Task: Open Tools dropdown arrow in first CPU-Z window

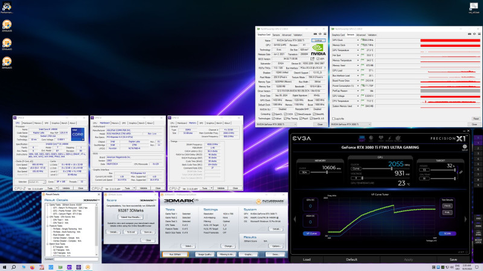Action: [57, 188]
